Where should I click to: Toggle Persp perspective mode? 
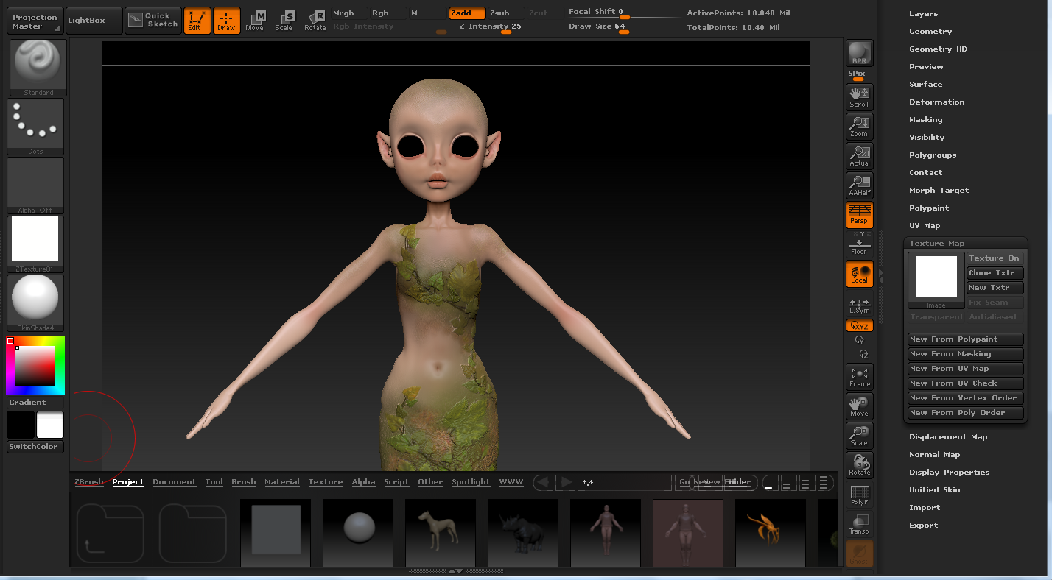coord(859,214)
